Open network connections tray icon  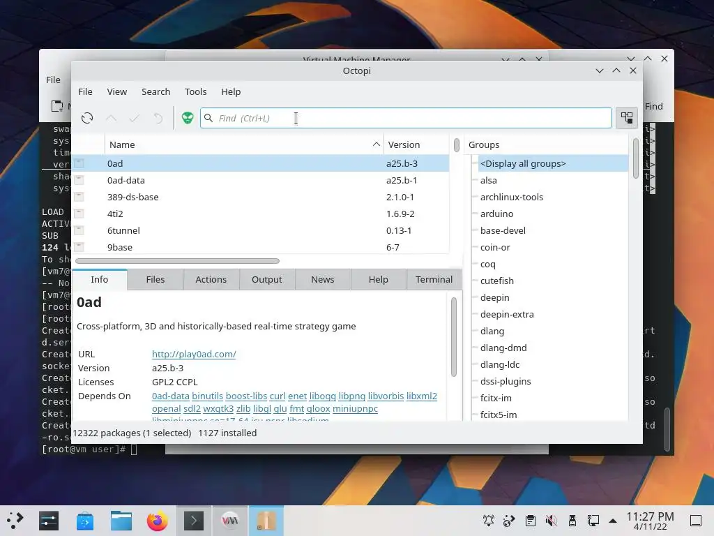coord(593,521)
